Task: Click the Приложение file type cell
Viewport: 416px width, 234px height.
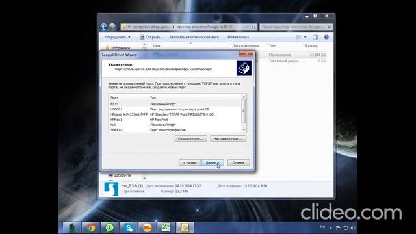Action: coord(279,55)
